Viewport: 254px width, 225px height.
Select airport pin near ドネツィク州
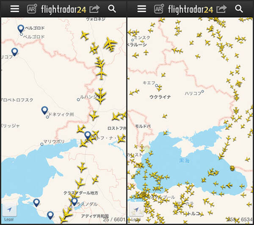tap(44, 111)
